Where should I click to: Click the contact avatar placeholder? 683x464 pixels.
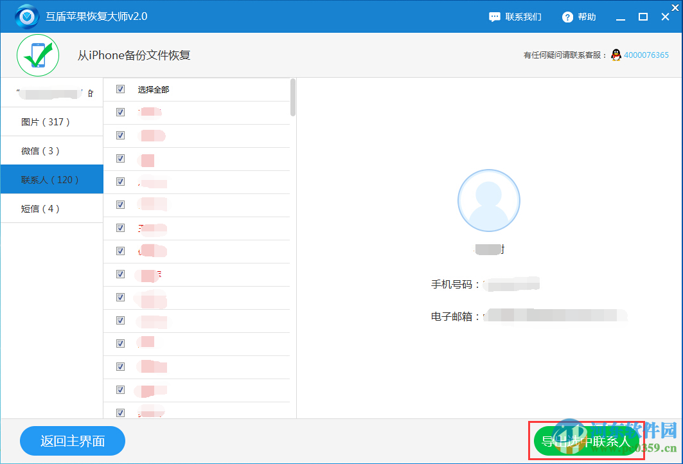pyautogui.click(x=489, y=201)
